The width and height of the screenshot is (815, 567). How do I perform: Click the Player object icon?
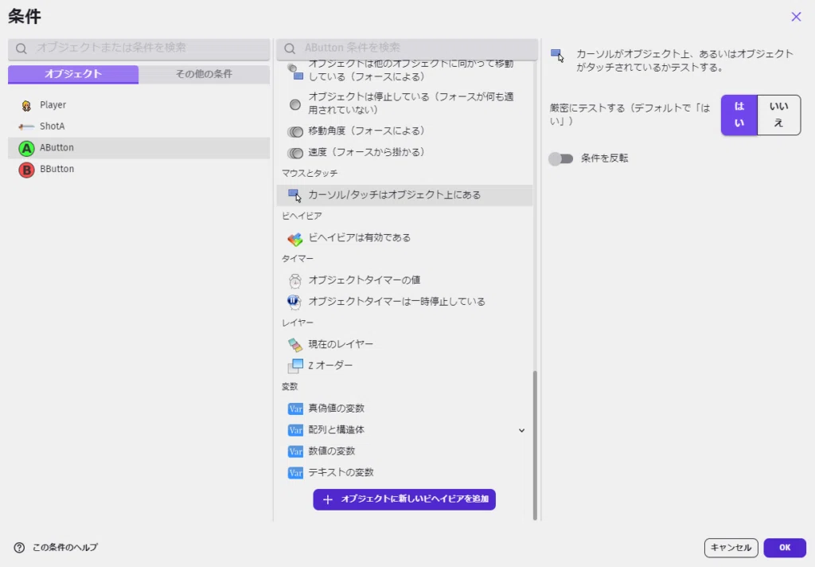pyautogui.click(x=26, y=106)
